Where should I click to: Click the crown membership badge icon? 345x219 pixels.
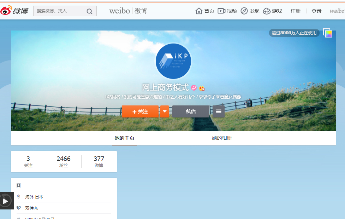pos(202,88)
